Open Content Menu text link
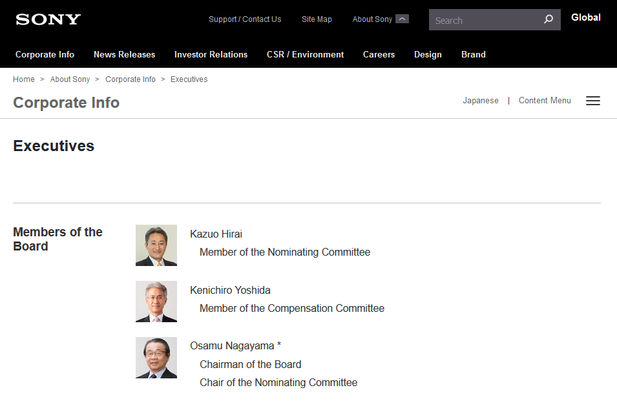The image size is (617, 410). pyautogui.click(x=544, y=100)
